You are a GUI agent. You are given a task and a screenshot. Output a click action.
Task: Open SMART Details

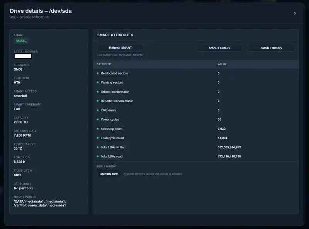(219, 48)
